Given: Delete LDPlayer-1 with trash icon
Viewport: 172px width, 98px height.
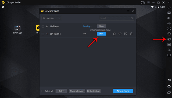Looking at the screenshot, I should tap(131, 34).
